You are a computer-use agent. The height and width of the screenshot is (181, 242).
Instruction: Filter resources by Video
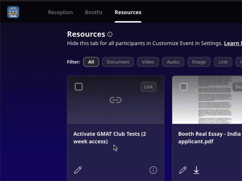pyautogui.click(x=148, y=62)
